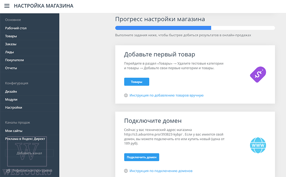Image resolution: width=286 pixels, height=177 pixels.
Task: Click help icon beside domain instruction link
Action: (126, 171)
